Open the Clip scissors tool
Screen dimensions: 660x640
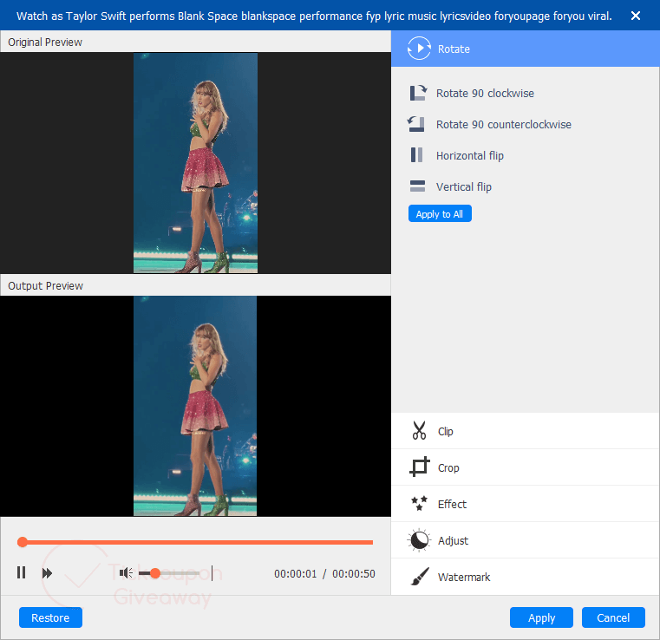point(420,431)
